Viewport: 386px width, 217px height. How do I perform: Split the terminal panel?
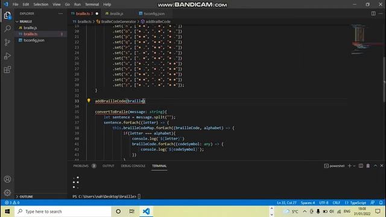point(361,166)
